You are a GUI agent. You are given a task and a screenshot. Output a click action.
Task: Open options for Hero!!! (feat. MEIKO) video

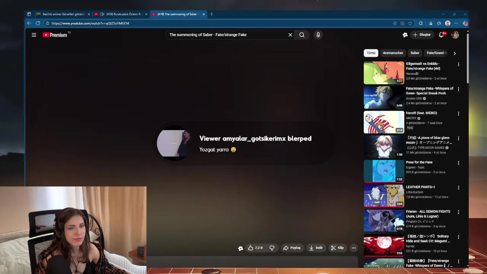458,113
